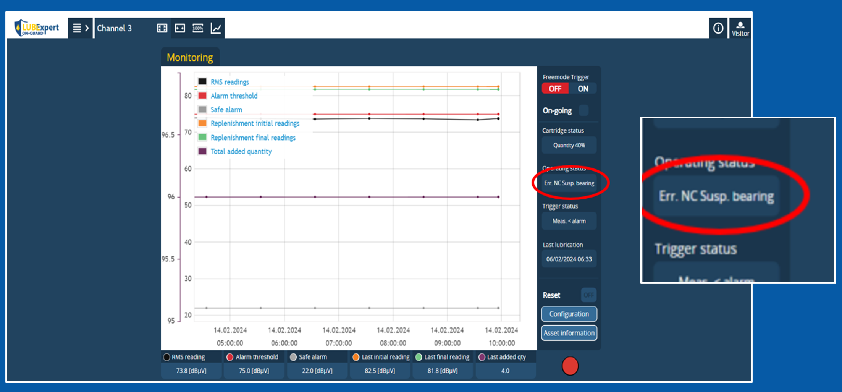Switch Freemode Trigger to ON
The width and height of the screenshot is (842, 392).
(583, 89)
